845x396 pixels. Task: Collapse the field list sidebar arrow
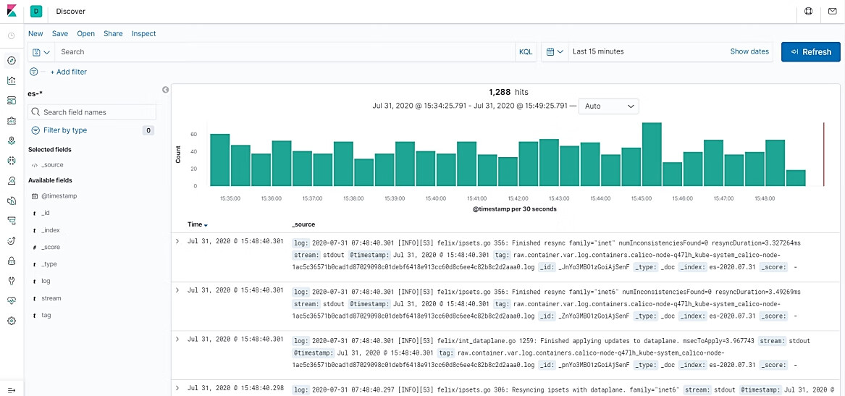coord(165,90)
